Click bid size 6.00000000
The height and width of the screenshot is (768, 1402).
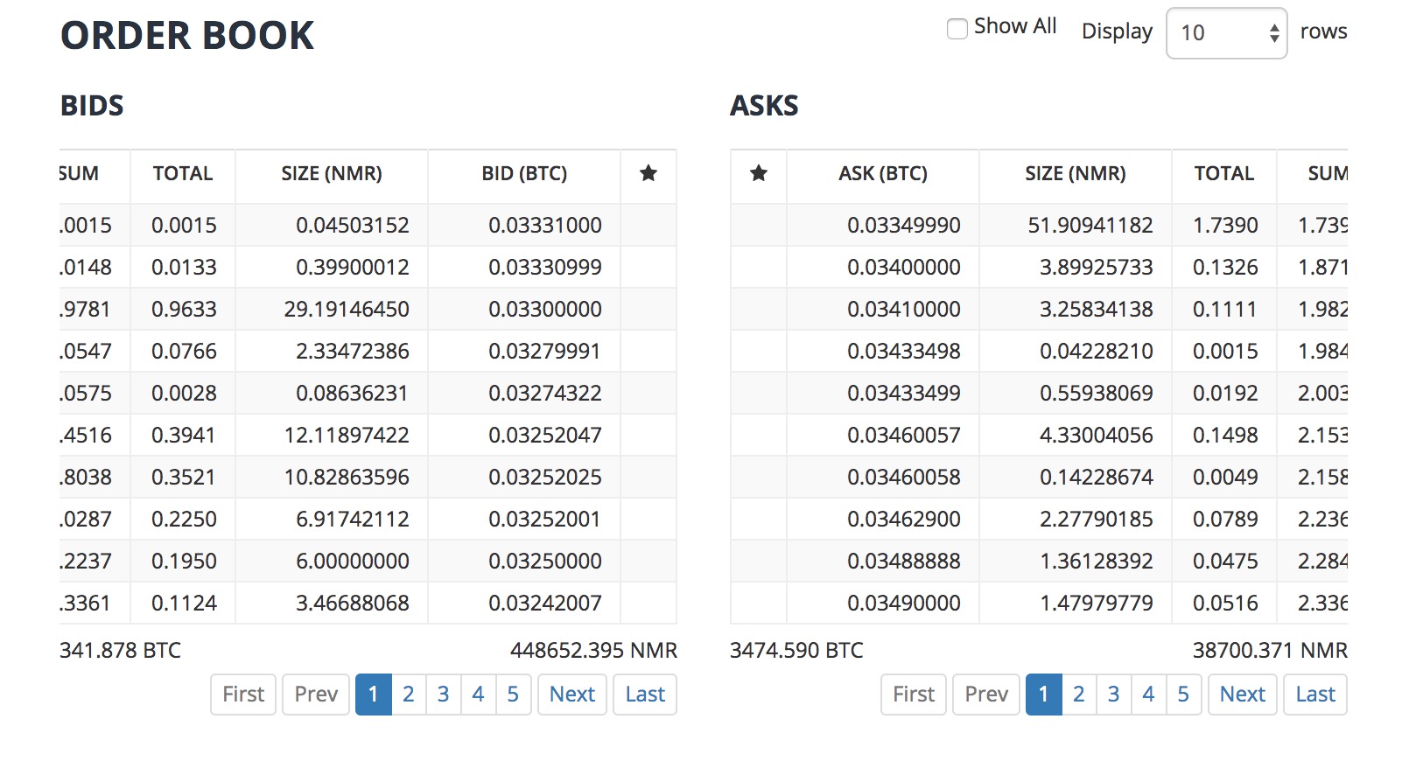pos(353,562)
